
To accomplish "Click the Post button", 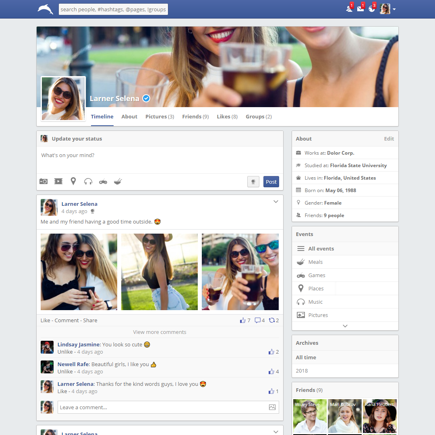I will pos(271,182).
